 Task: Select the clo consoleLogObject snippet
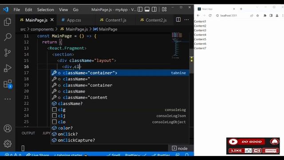tap(120, 122)
